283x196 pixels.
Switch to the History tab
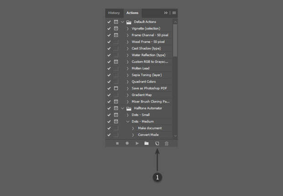[114, 13]
